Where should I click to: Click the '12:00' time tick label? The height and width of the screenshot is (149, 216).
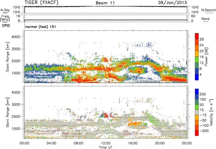[106, 143]
